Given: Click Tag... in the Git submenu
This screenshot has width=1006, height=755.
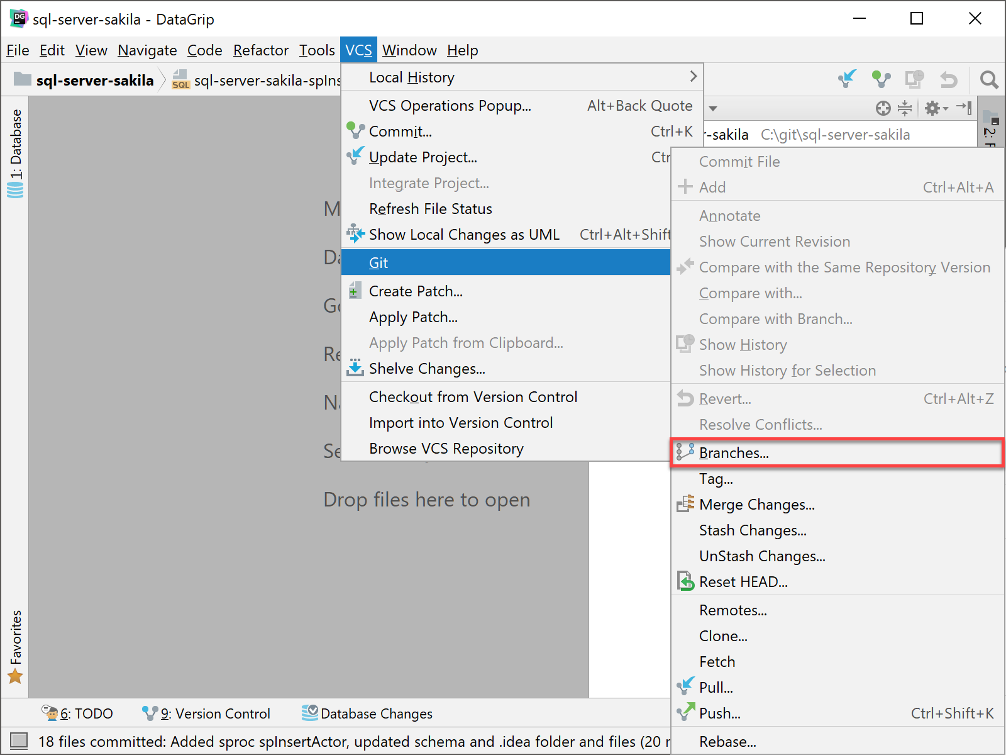Looking at the screenshot, I should (x=837, y=479).
